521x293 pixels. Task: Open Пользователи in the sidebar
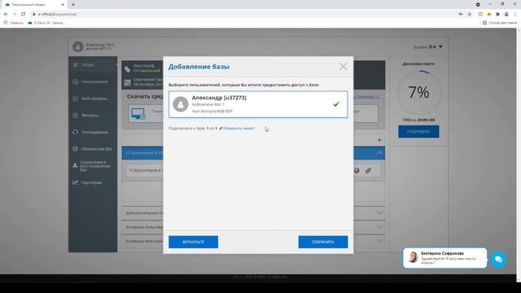tap(94, 81)
